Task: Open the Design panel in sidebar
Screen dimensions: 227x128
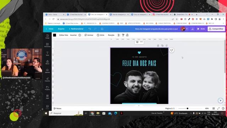Action: pos(47,36)
